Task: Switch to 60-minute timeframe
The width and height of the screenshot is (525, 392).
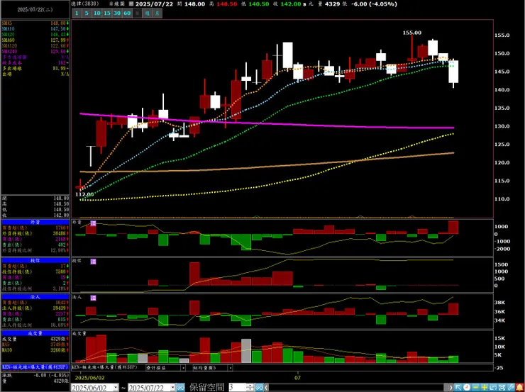Action: point(127,13)
